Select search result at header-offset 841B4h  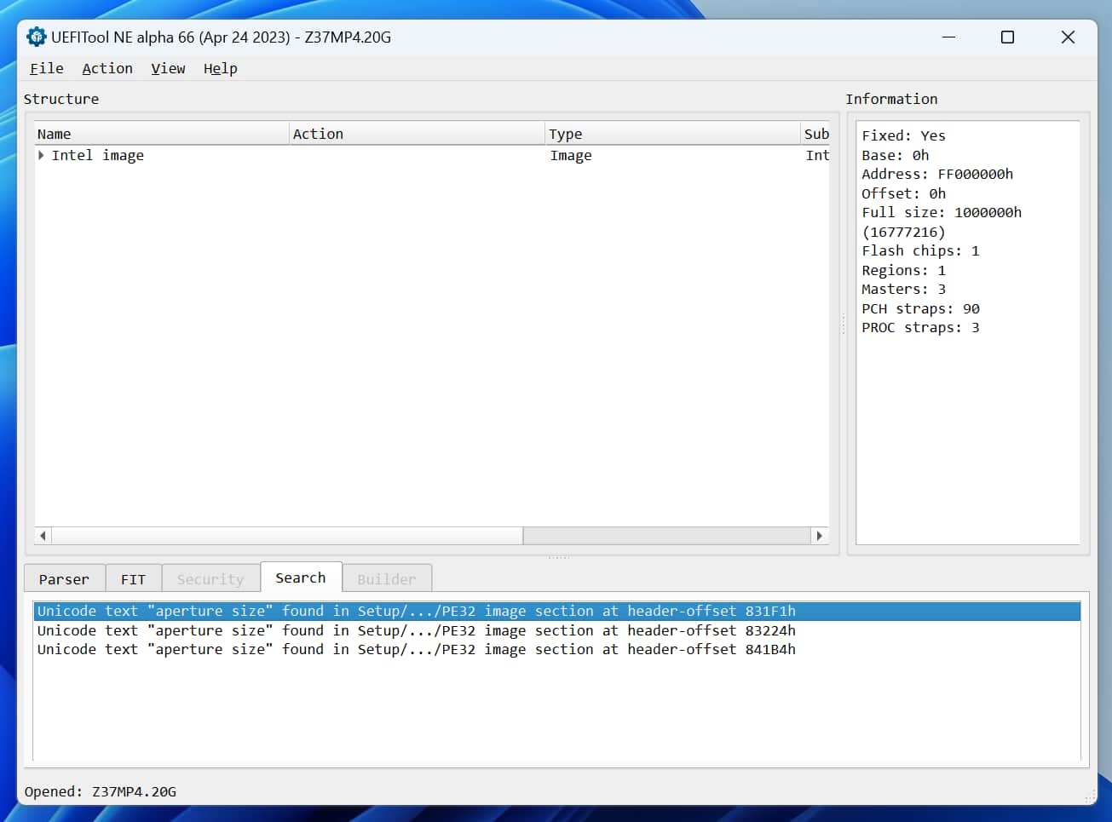tap(416, 649)
